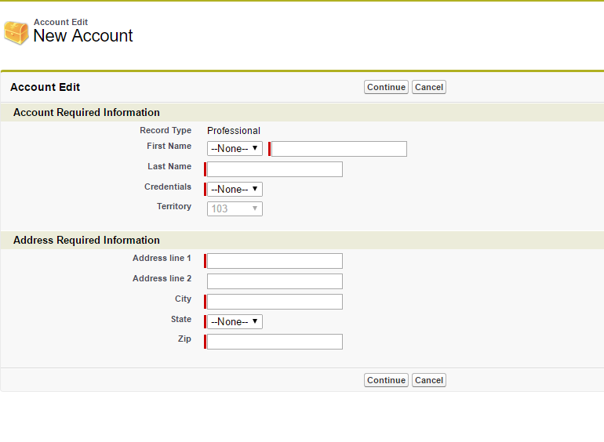604x442 pixels.
Task: Focus the City text field
Action: coord(275,302)
